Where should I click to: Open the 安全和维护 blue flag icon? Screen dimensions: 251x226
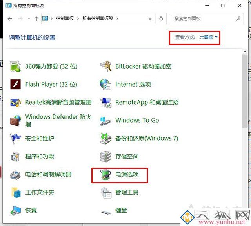(x=15, y=138)
